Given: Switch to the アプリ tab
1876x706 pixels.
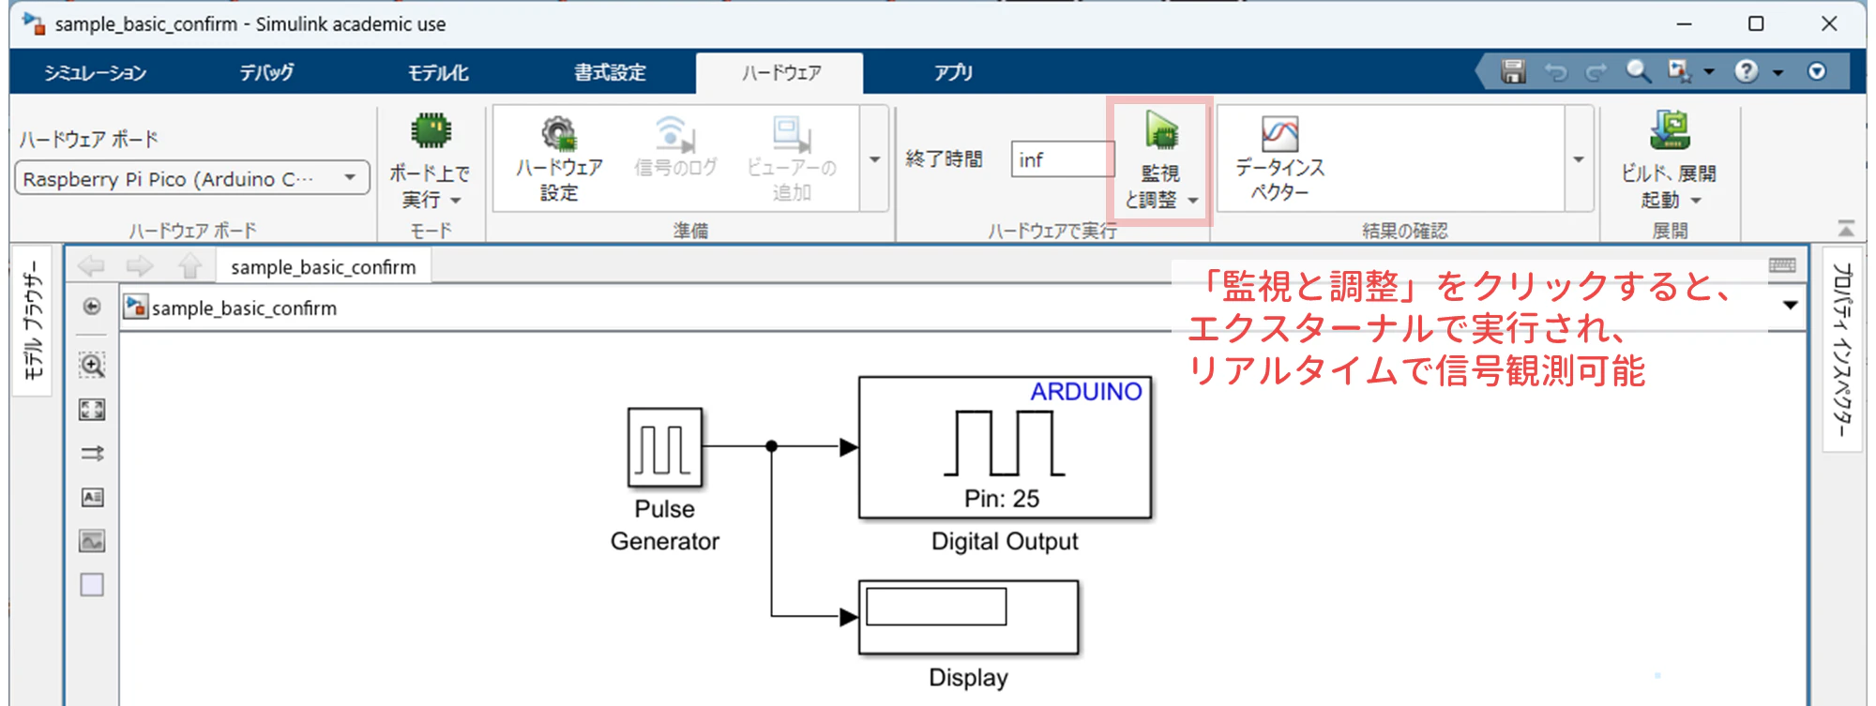Looking at the screenshot, I should (x=953, y=73).
